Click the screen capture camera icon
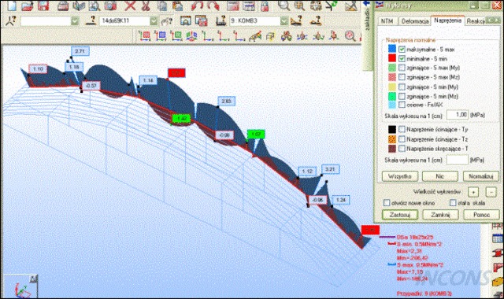The width and height of the screenshot is (504, 299). pyautogui.click(x=110, y=6)
